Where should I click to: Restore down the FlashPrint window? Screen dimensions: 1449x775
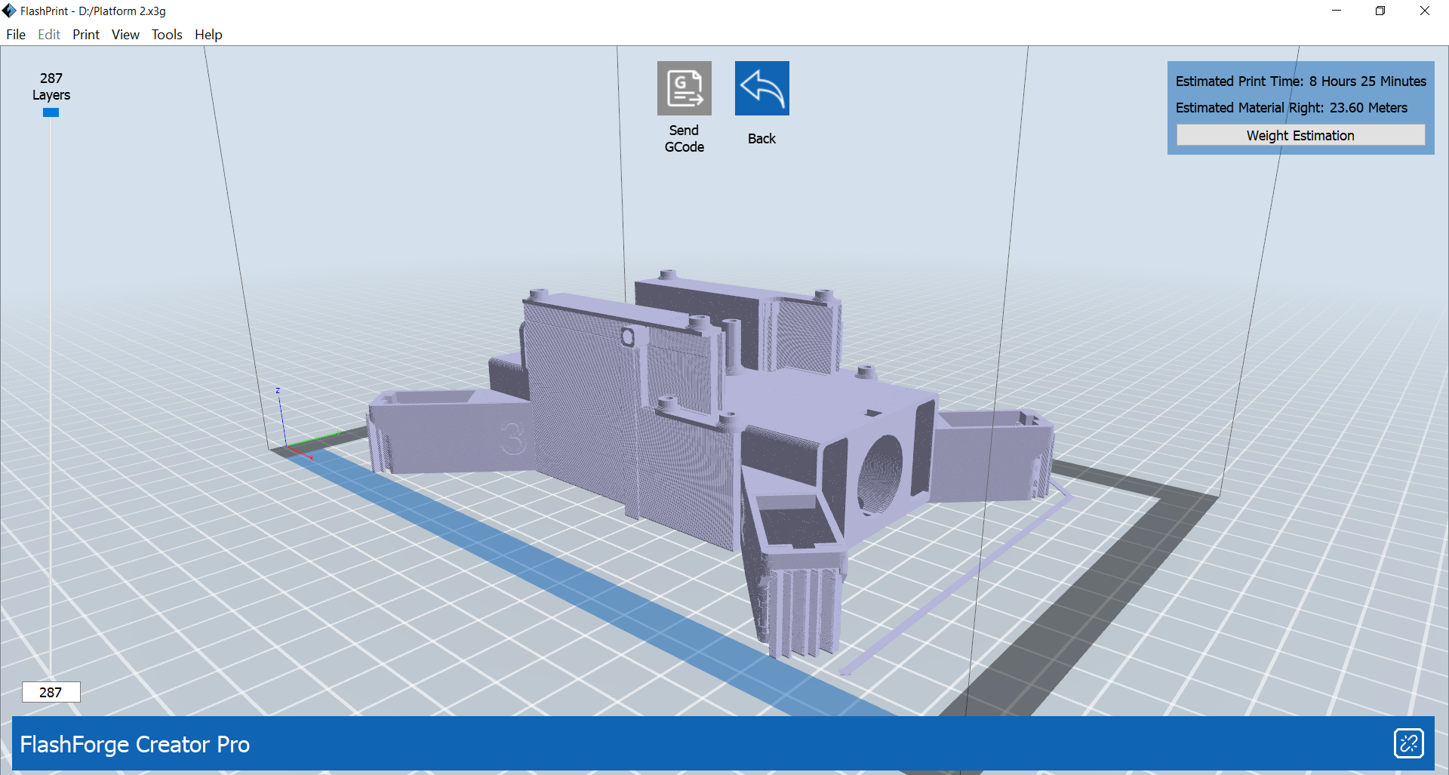click(x=1380, y=11)
